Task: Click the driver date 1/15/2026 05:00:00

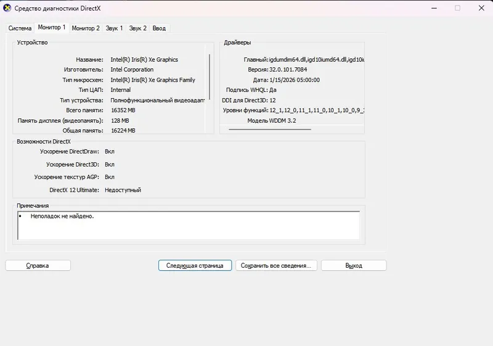Action: point(295,80)
